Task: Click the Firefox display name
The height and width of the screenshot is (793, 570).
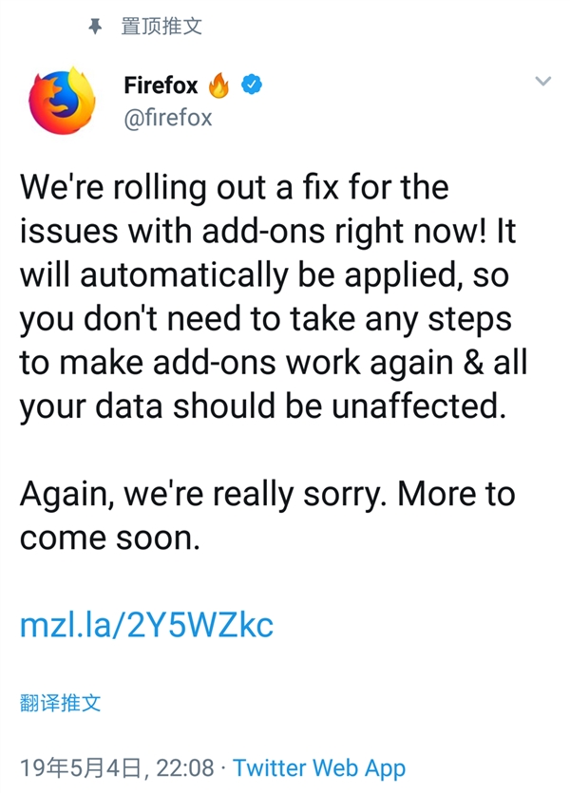Action: point(161,85)
